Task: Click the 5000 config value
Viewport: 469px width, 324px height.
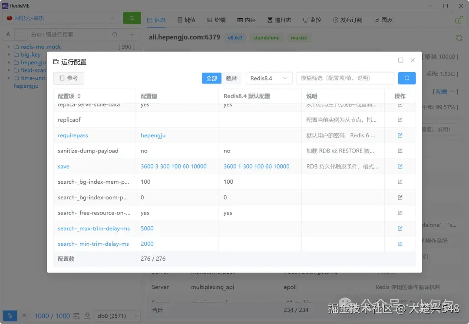Action: [147, 228]
